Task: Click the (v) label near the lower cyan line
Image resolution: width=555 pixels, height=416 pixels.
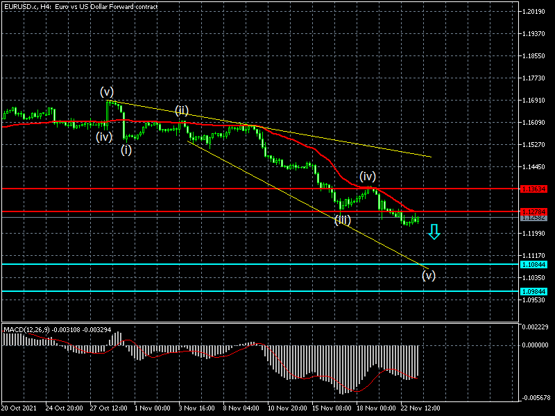Action: point(429,275)
